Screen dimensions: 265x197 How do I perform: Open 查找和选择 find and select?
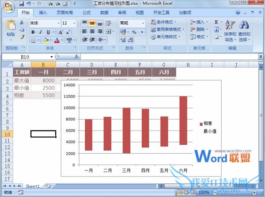tap(244, 31)
